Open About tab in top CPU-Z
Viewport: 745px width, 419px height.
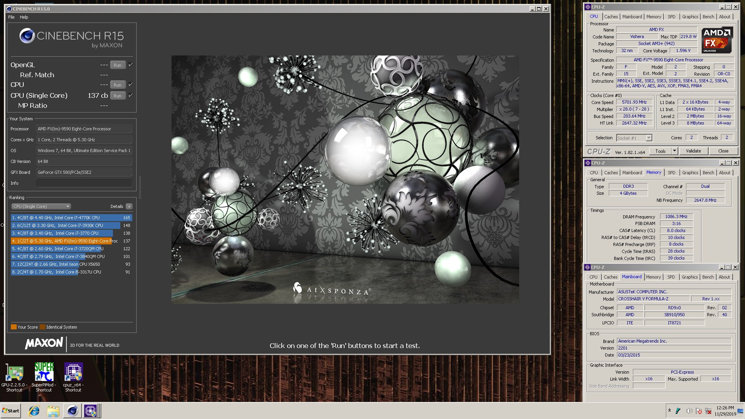724,17
